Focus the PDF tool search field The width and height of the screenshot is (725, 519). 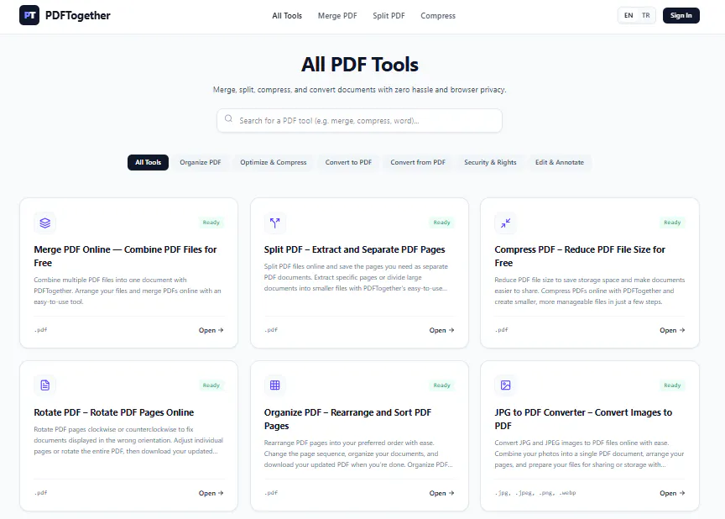359,120
